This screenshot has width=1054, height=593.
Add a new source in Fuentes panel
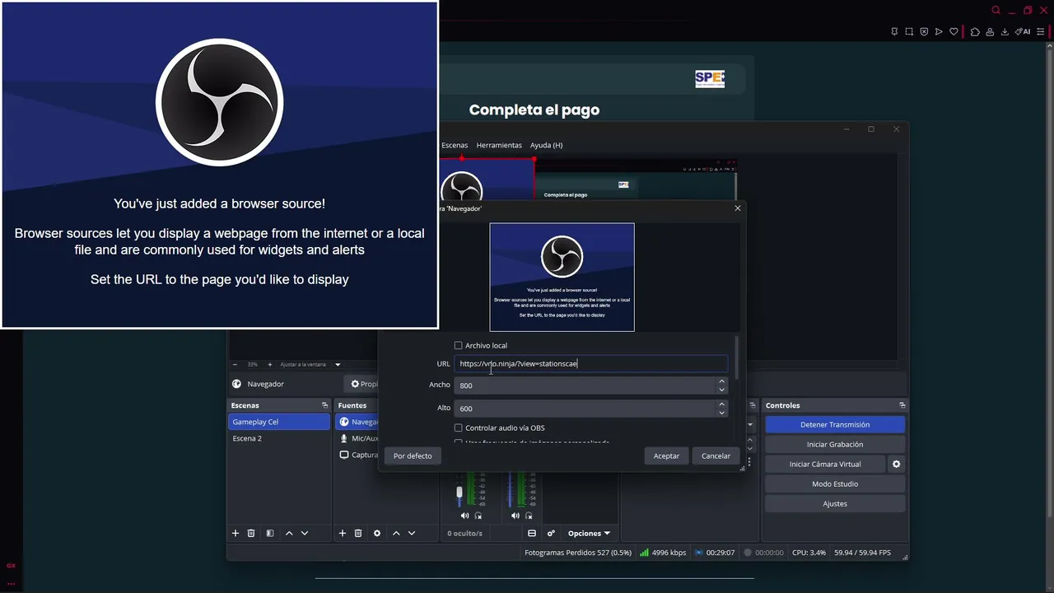(343, 534)
